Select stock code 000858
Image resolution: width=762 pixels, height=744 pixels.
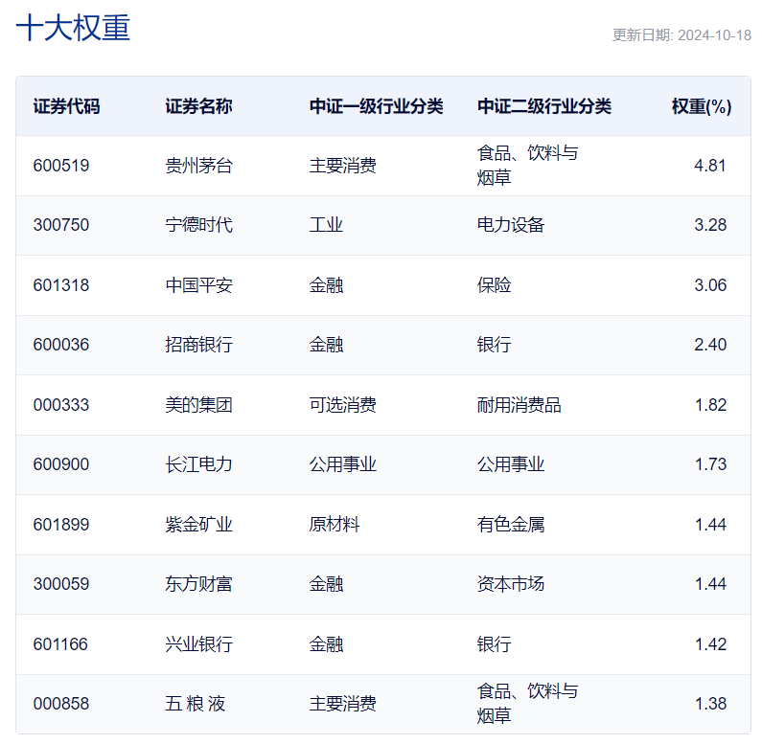click(61, 703)
